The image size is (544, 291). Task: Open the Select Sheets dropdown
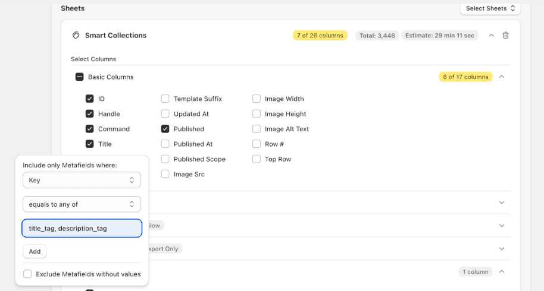pos(490,8)
